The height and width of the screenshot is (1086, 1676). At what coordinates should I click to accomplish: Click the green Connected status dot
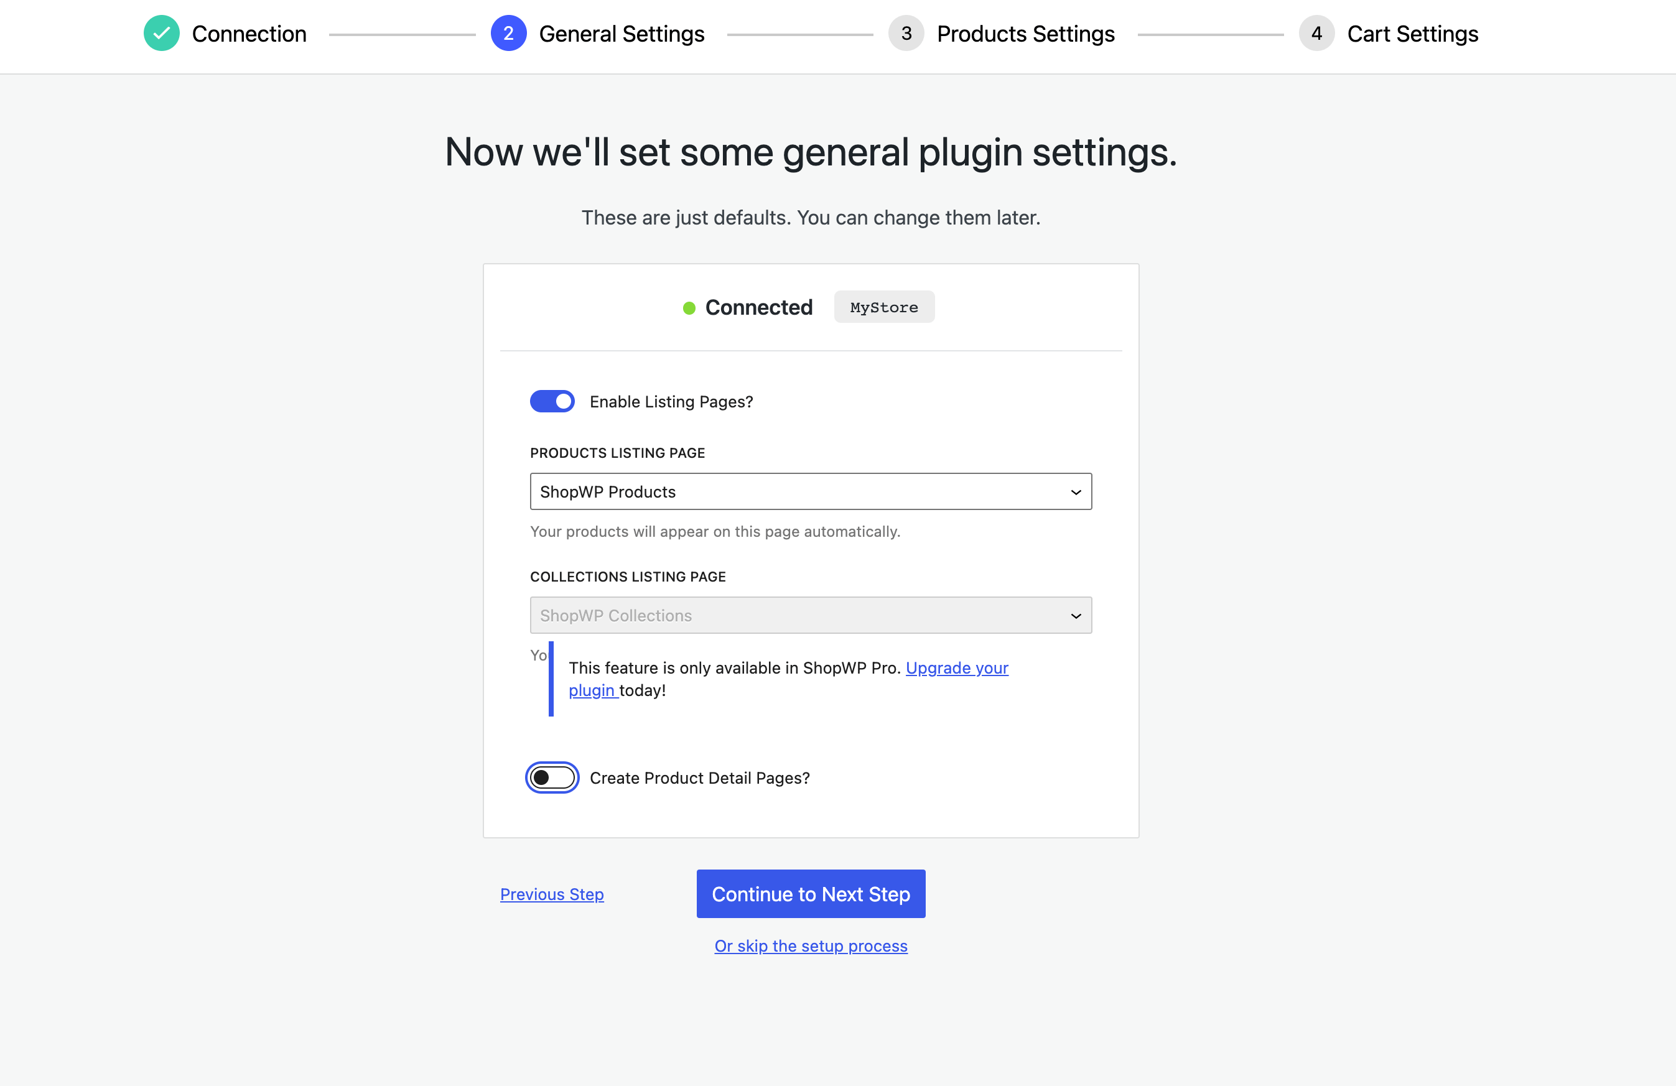point(689,308)
